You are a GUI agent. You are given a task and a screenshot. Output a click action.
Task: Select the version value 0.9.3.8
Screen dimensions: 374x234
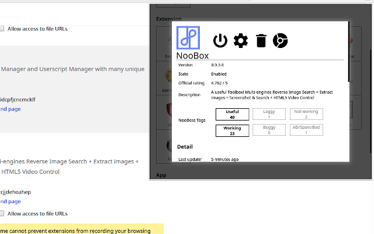(x=217, y=65)
